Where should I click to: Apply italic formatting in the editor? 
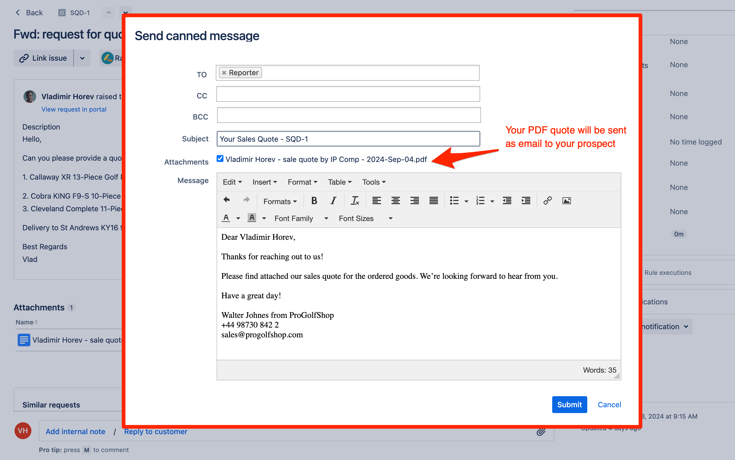[333, 200]
